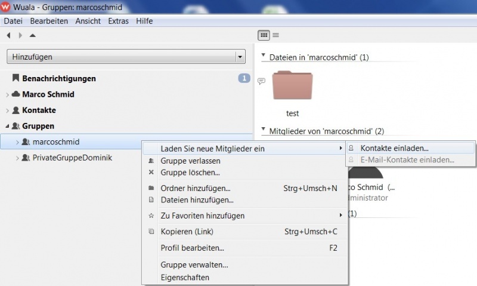Click the file icon for Dateien hinzufügen

pos(151,199)
